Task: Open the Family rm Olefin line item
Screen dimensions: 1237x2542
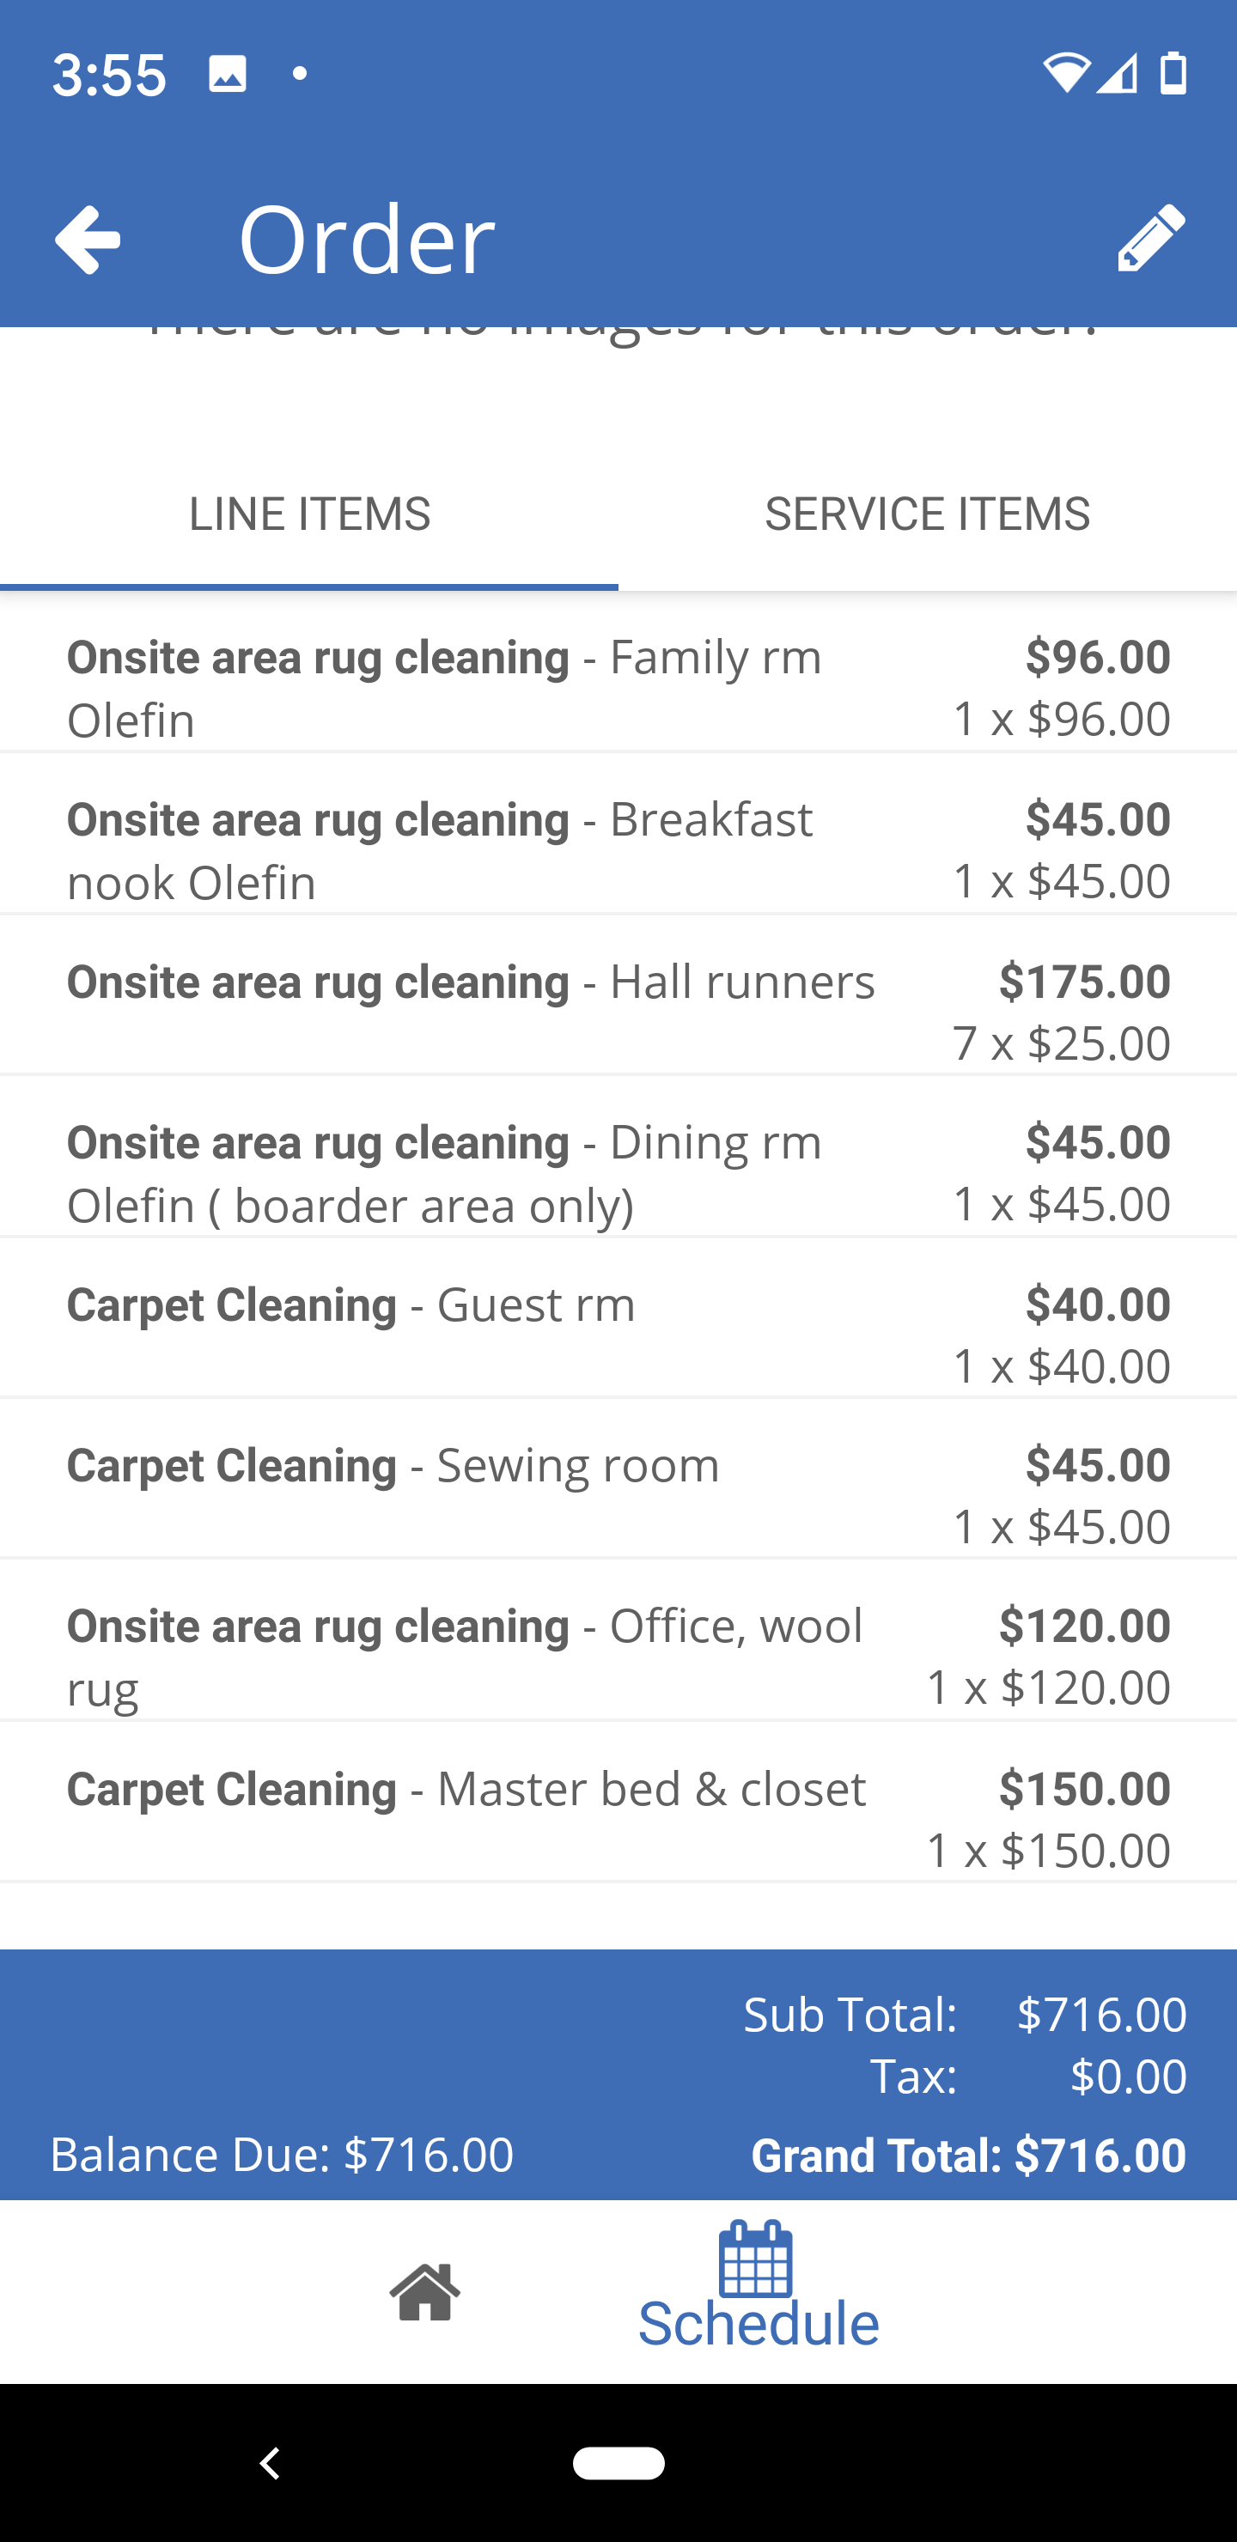Action: point(618,688)
